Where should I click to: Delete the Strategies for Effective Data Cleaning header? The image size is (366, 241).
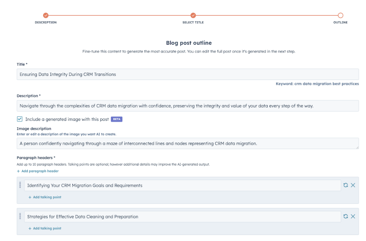pos(353,216)
